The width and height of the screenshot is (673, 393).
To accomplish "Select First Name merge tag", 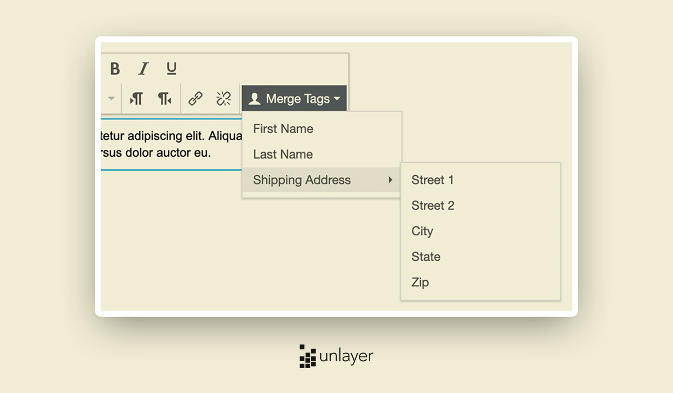I will tap(283, 129).
